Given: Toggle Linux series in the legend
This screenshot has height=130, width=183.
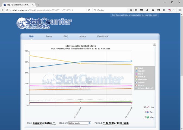Looking at the screenshot, I should (140, 85).
